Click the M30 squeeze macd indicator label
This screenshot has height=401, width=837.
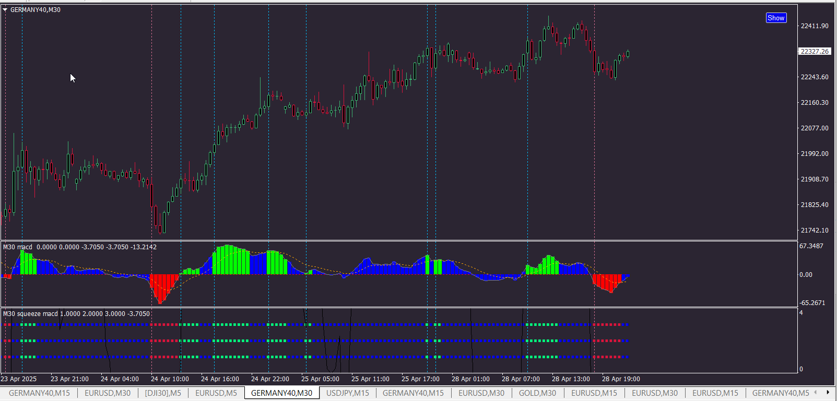click(30, 314)
